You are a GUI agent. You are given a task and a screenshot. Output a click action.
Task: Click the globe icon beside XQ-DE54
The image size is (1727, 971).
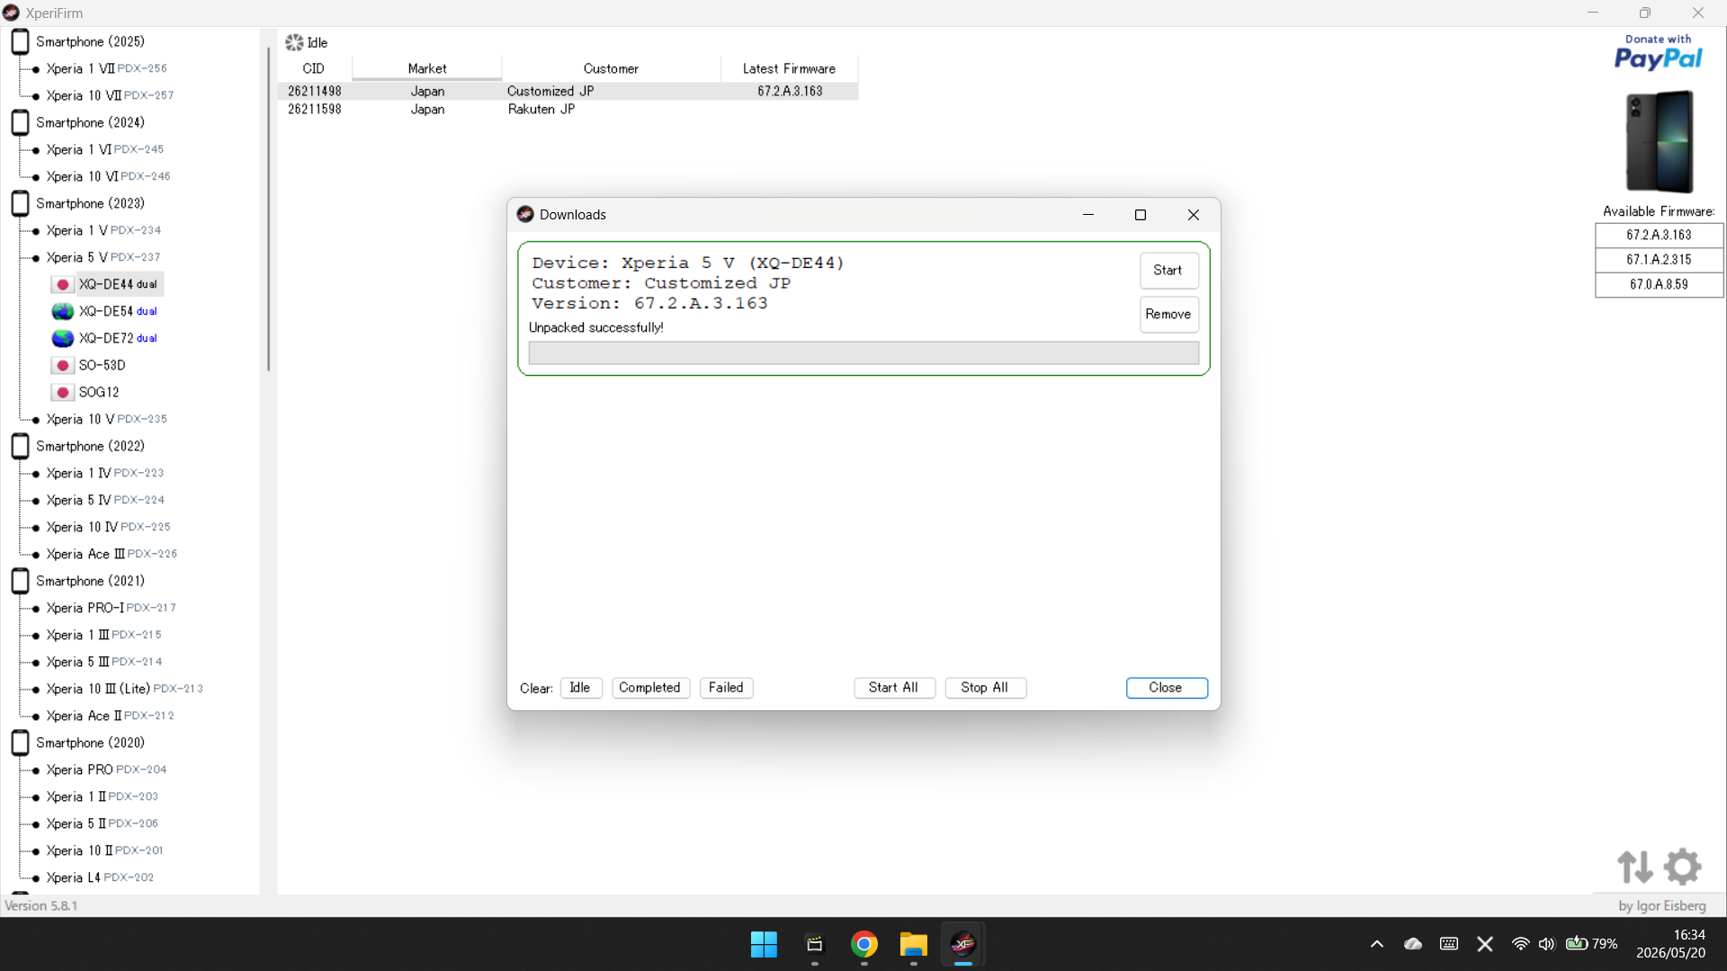[62, 311]
